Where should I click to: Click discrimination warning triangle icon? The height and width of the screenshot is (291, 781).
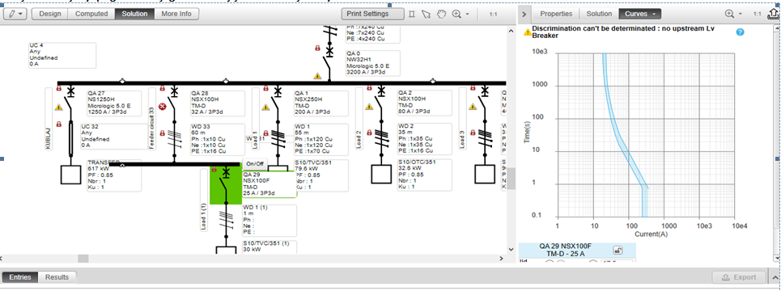[527, 32]
